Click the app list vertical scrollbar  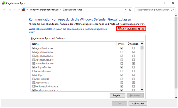point(142,68)
